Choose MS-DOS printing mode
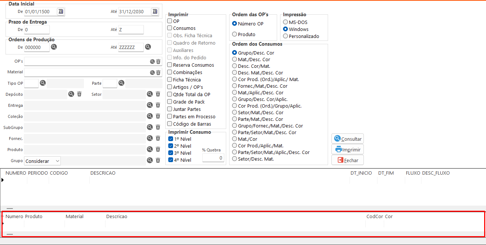486x245 pixels. pos(285,22)
